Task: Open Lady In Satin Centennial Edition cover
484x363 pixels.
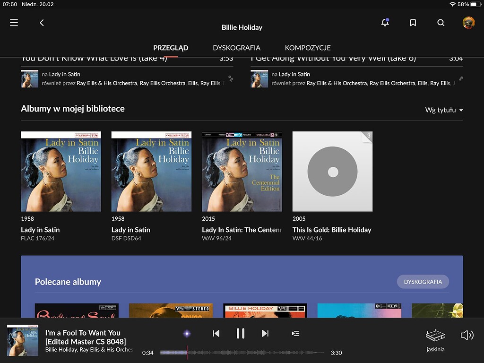Action: (242, 172)
